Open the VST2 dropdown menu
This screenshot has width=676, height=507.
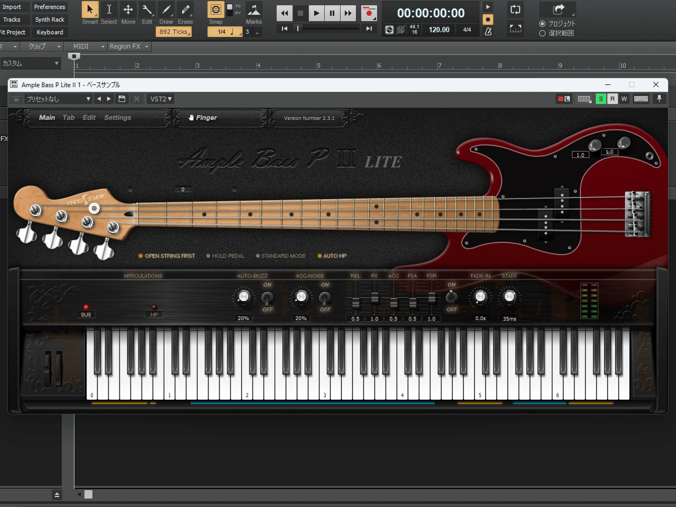161,99
